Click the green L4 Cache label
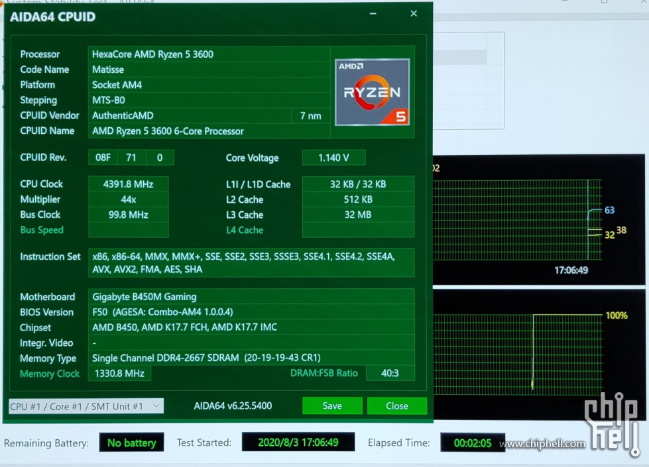This screenshot has width=649, height=467. pos(245,230)
